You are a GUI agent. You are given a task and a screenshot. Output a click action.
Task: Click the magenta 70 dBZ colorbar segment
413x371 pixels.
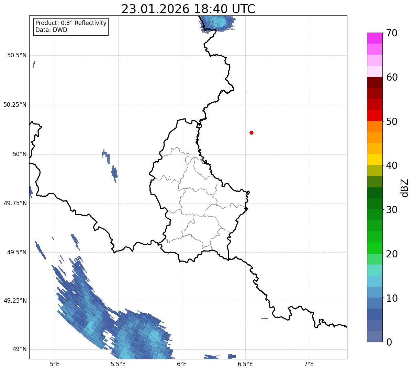pos(375,38)
